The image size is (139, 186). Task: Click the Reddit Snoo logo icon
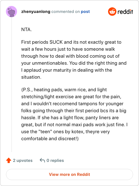click(x=112, y=12)
